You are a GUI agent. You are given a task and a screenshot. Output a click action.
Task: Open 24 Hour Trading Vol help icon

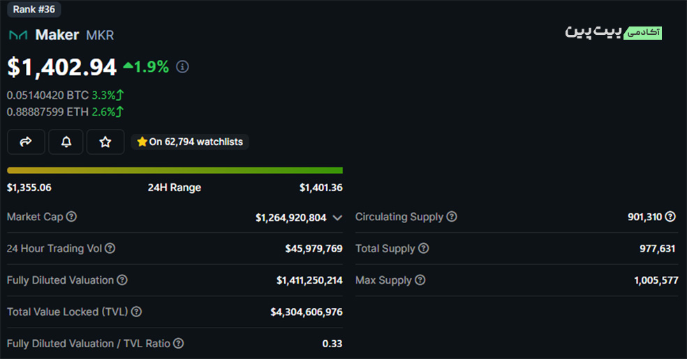(x=110, y=248)
